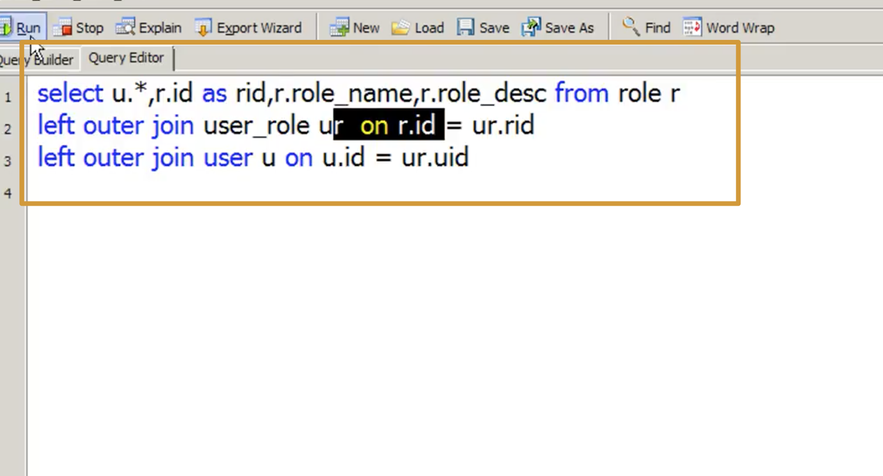Screen dimensions: 883x476
Task: Click line number 1 in the gutter
Action: click(8, 97)
